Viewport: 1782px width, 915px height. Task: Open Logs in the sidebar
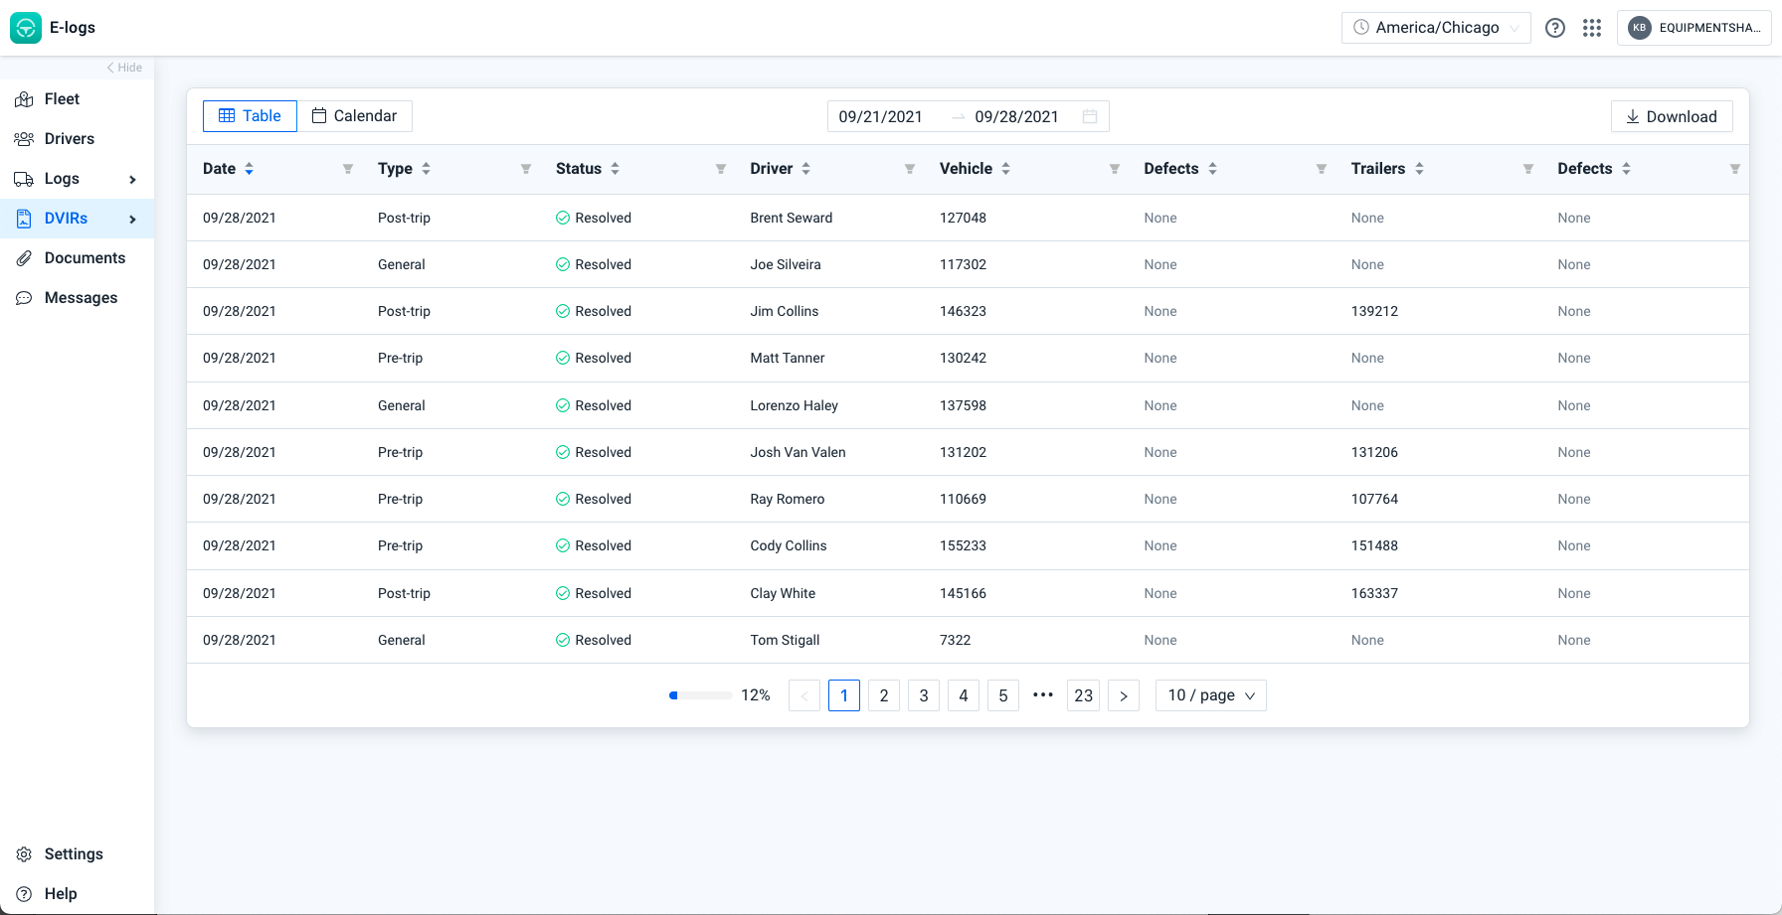(x=77, y=179)
